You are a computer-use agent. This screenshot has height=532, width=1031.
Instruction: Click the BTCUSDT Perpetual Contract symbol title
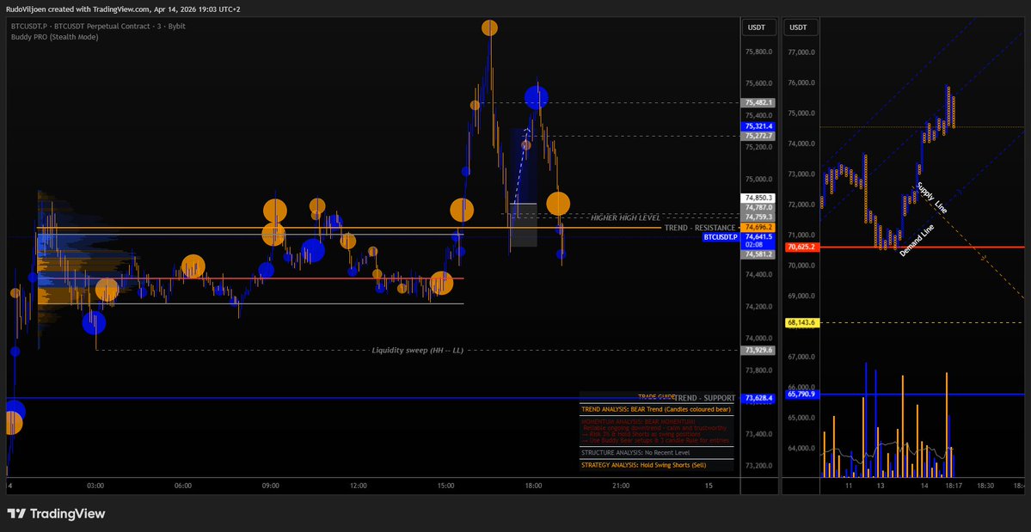point(97,26)
